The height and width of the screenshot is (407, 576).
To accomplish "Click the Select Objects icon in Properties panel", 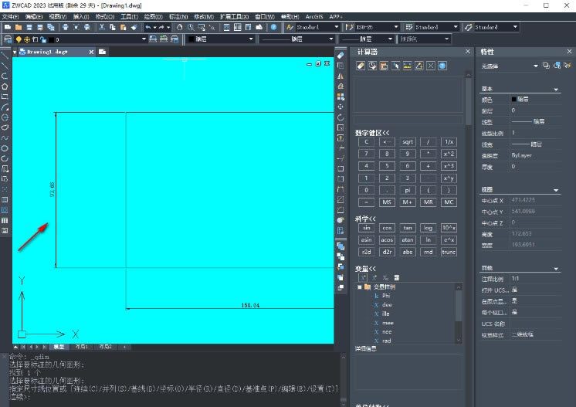I will click(557, 66).
